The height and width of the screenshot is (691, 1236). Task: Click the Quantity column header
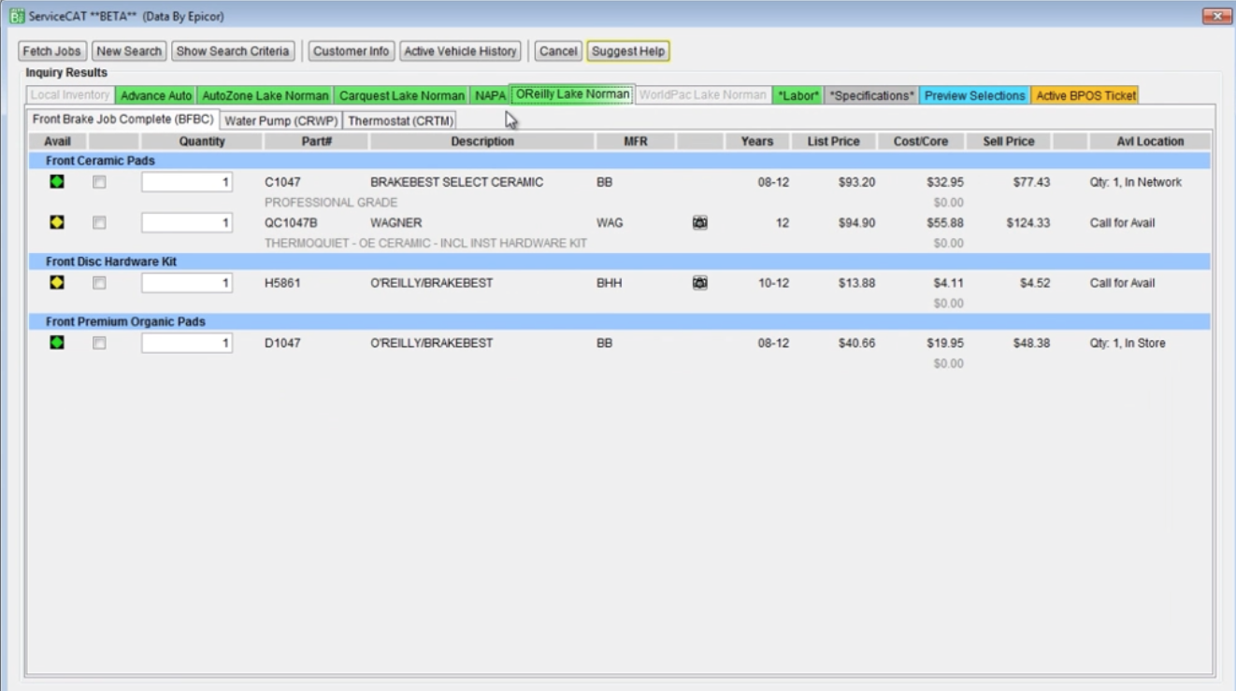(x=202, y=142)
